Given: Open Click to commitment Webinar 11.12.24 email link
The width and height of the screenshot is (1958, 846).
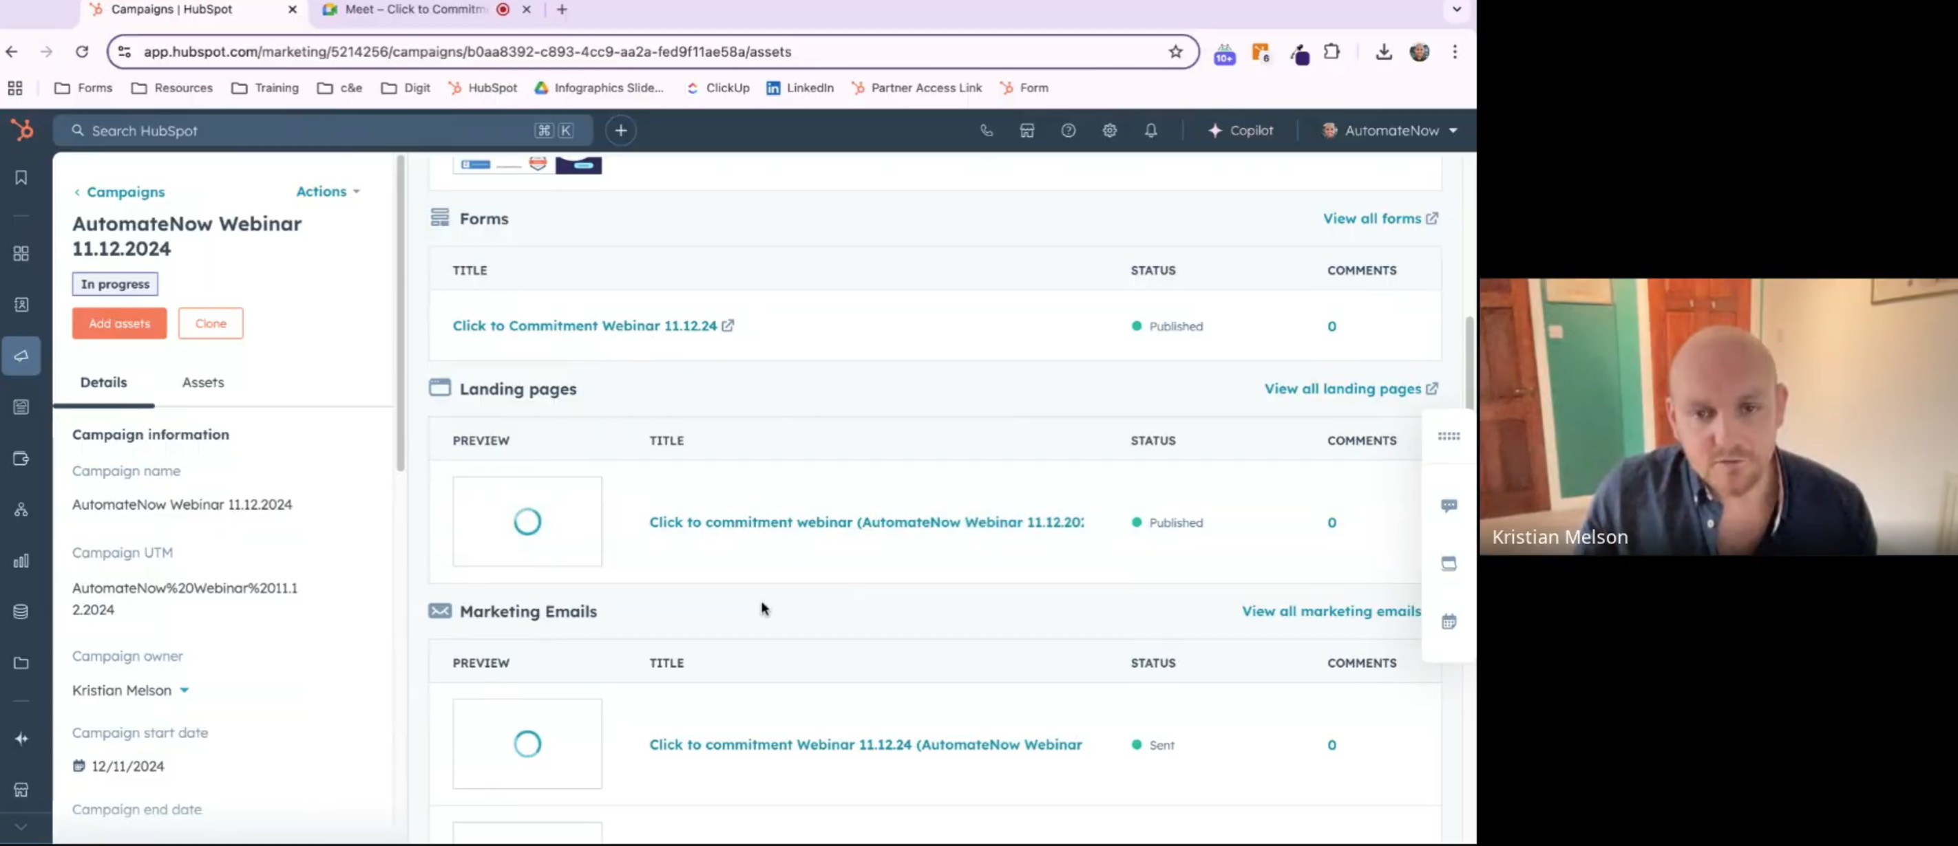Looking at the screenshot, I should [x=865, y=745].
